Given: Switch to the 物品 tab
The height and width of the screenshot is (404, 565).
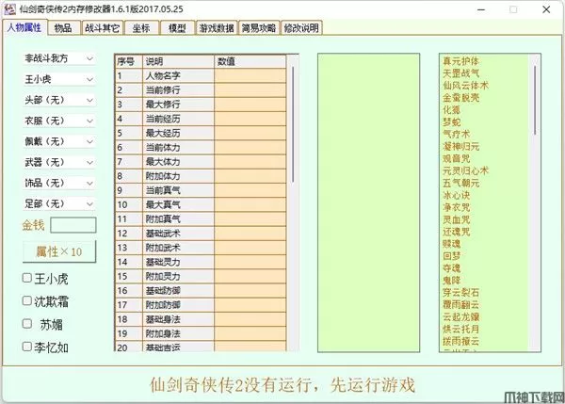Looking at the screenshot, I should coord(63,28).
